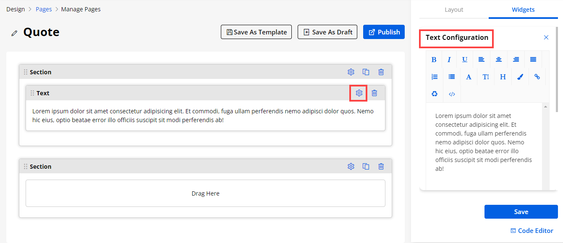
Task: Click the recycle reset formatting icon
Action: pyautogui.click(x=435, y=94)
